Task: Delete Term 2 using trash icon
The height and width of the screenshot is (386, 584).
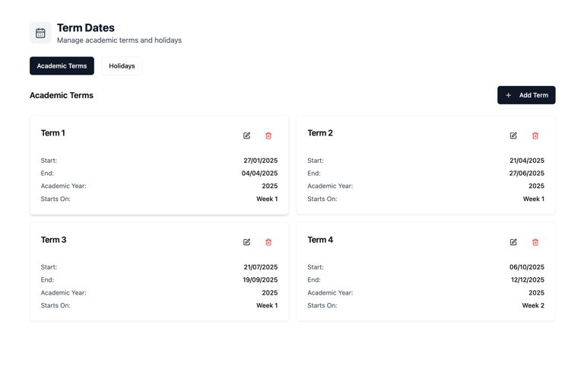Action: pos(535,136)
